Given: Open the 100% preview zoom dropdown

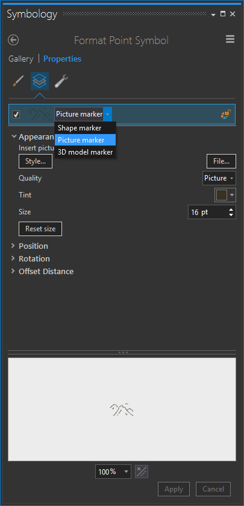Looking at the screenshot, I should [x=113, y=472].
